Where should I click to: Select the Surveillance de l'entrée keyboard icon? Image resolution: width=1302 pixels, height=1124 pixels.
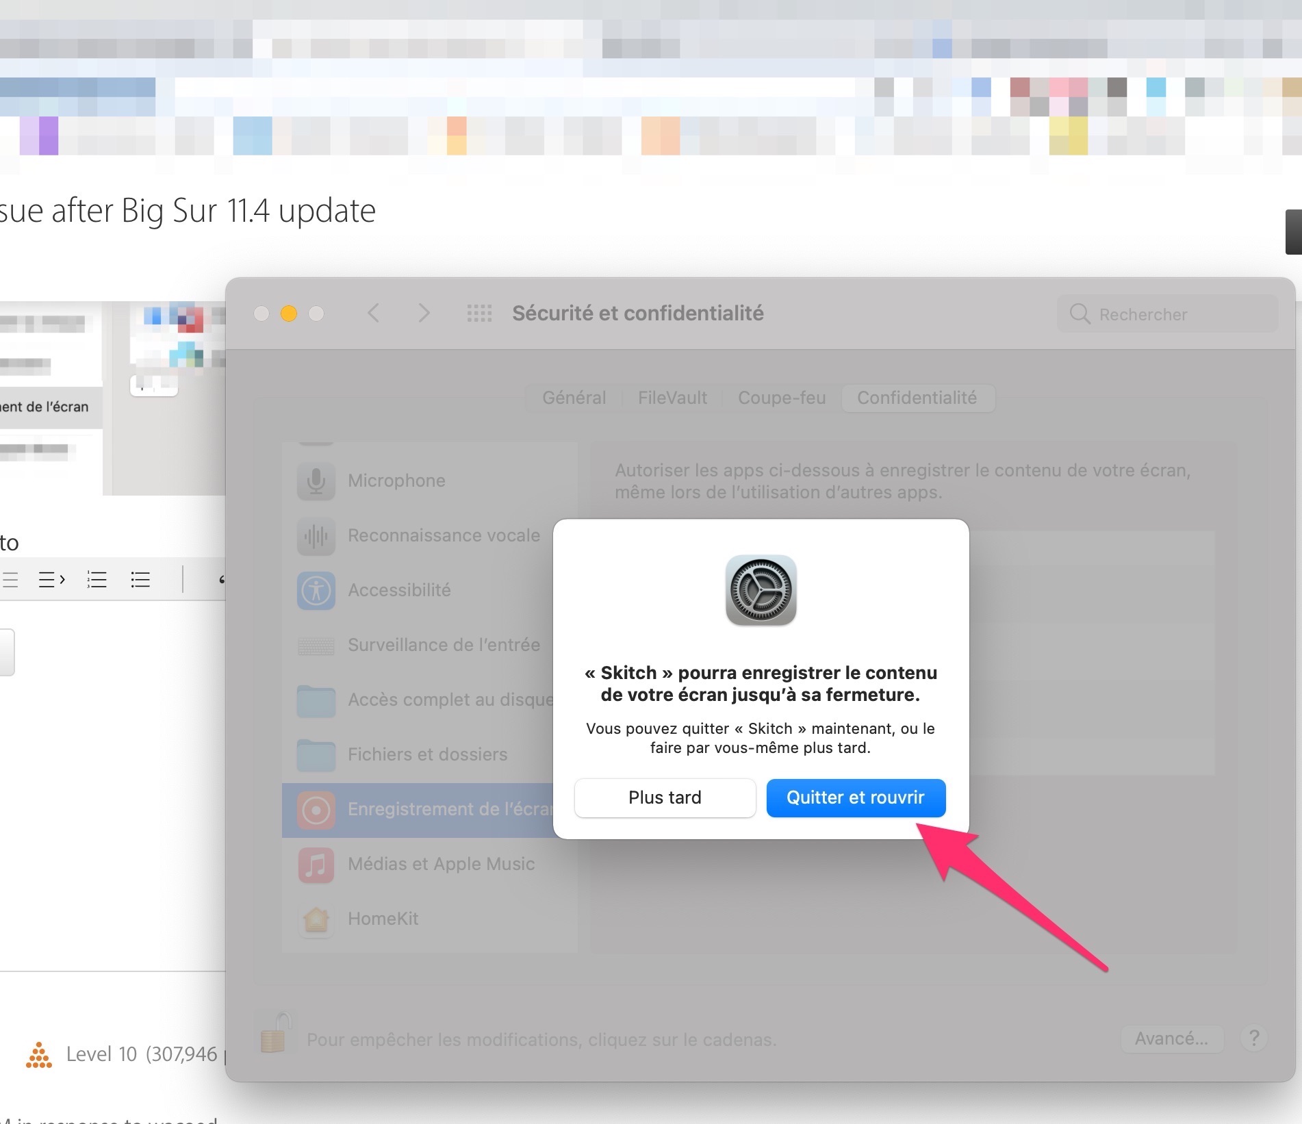316,646
